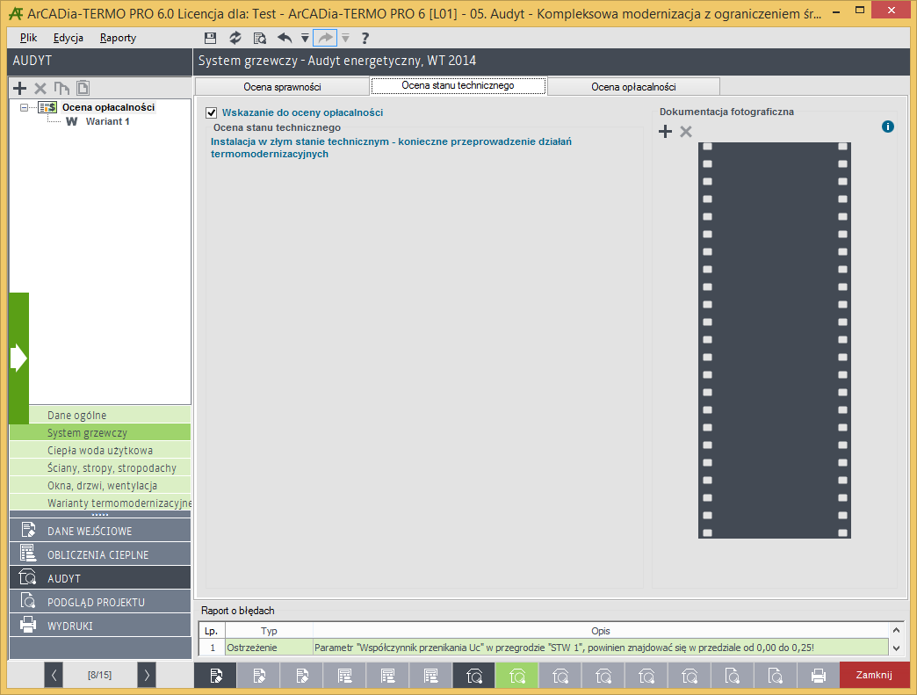The width and height of the screenshot is (917, 695).
Task: Remove a photo with the X under Dokumentacja fotograficzna
Action: pos(686,132)
